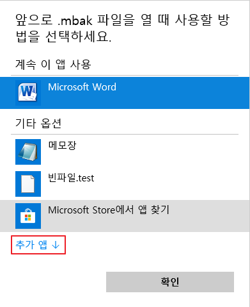Select the 빈파일.test entry
The image size is (250, 307).
point(125,184)
